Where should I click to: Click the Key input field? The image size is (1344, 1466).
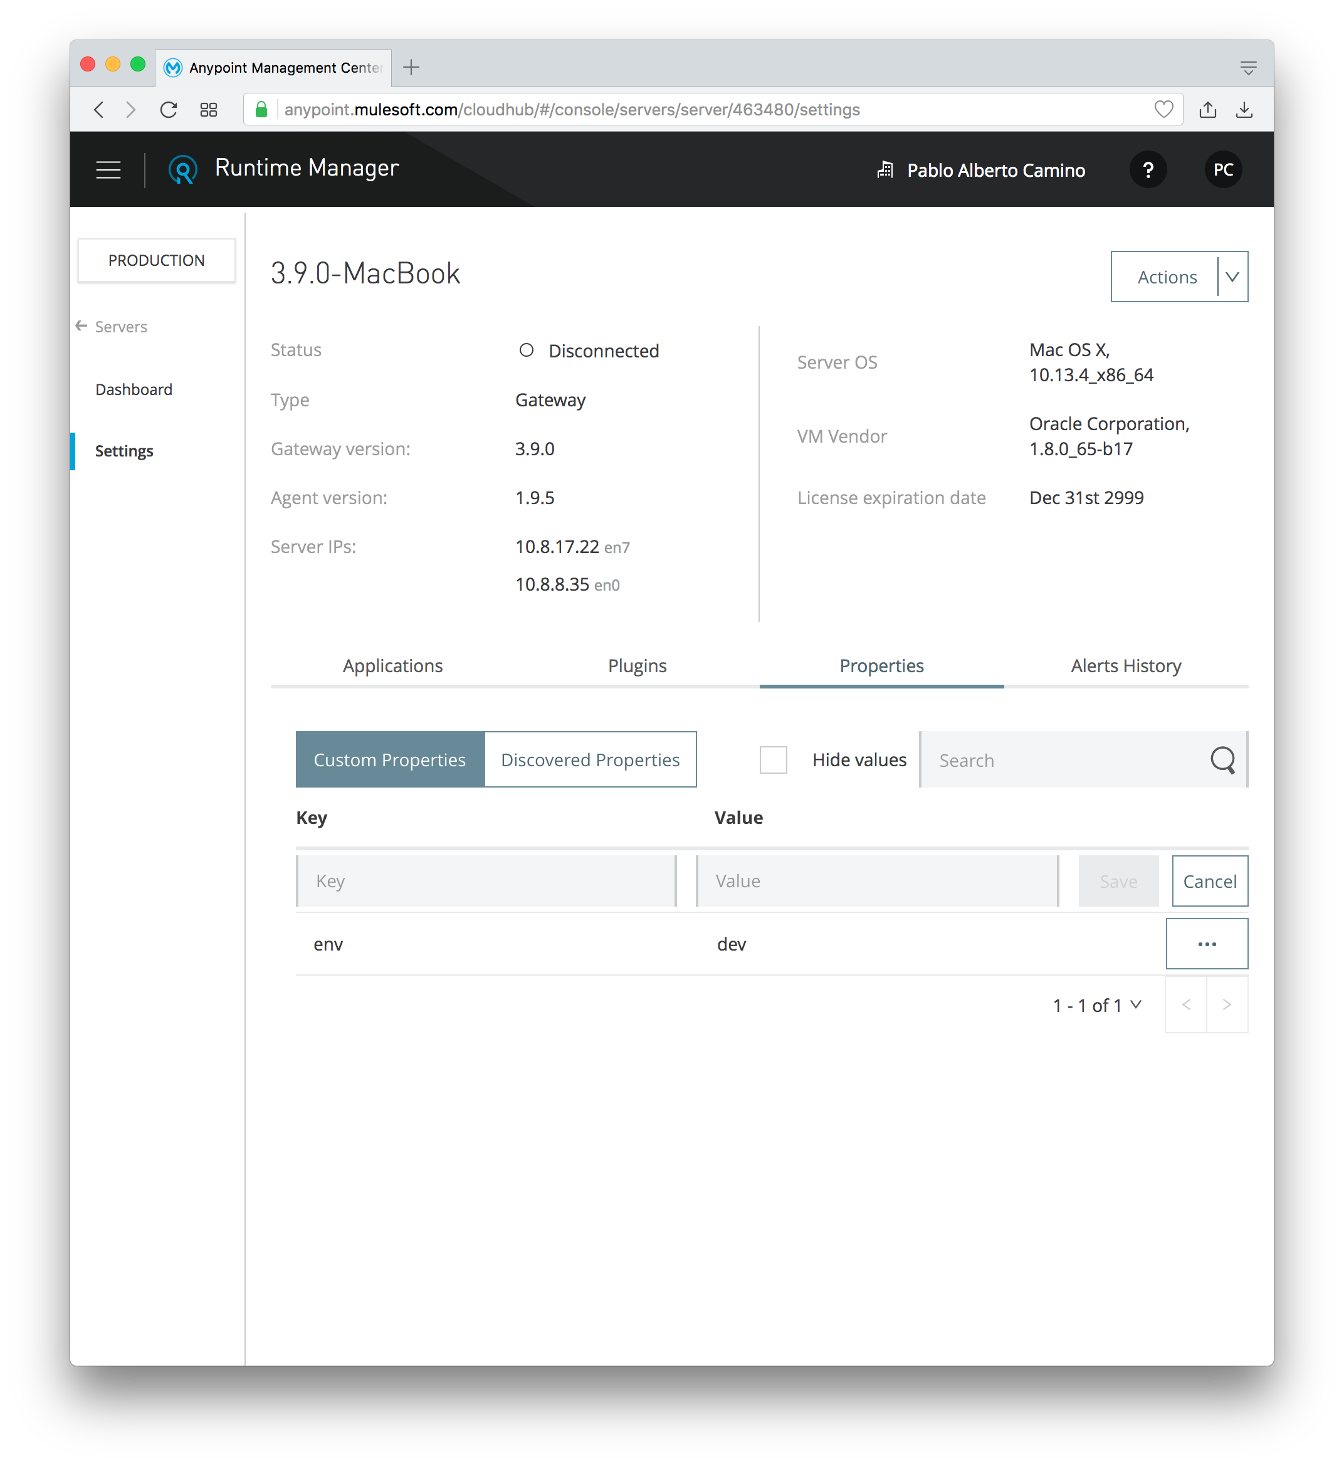(486, 881)
